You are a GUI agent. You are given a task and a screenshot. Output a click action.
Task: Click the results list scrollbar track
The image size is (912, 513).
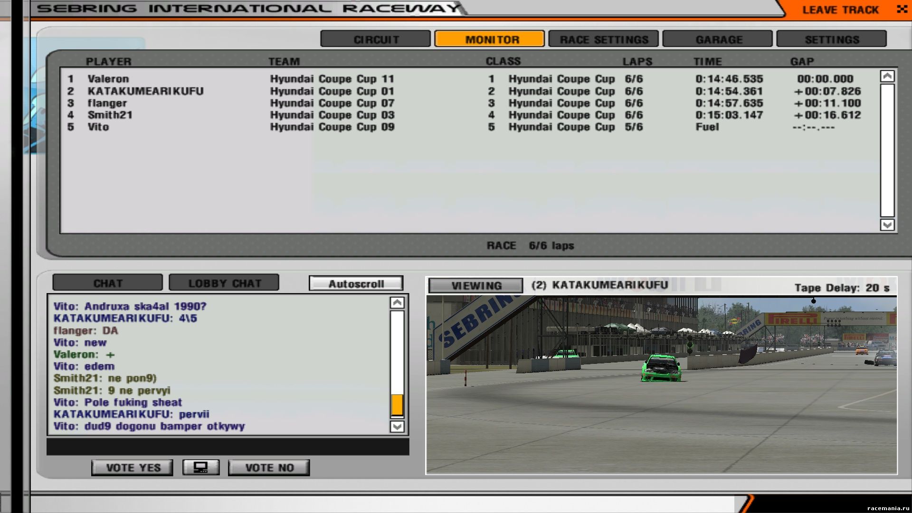click(x=887, y=151)
